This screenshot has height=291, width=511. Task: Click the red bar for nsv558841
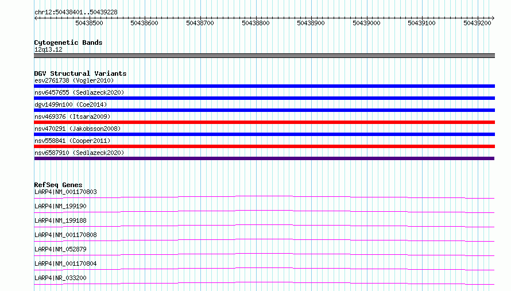pyautogui.click(x=264, y=146)
